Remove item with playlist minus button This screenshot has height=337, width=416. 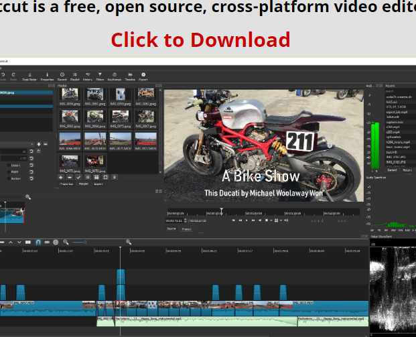point(70,178)
